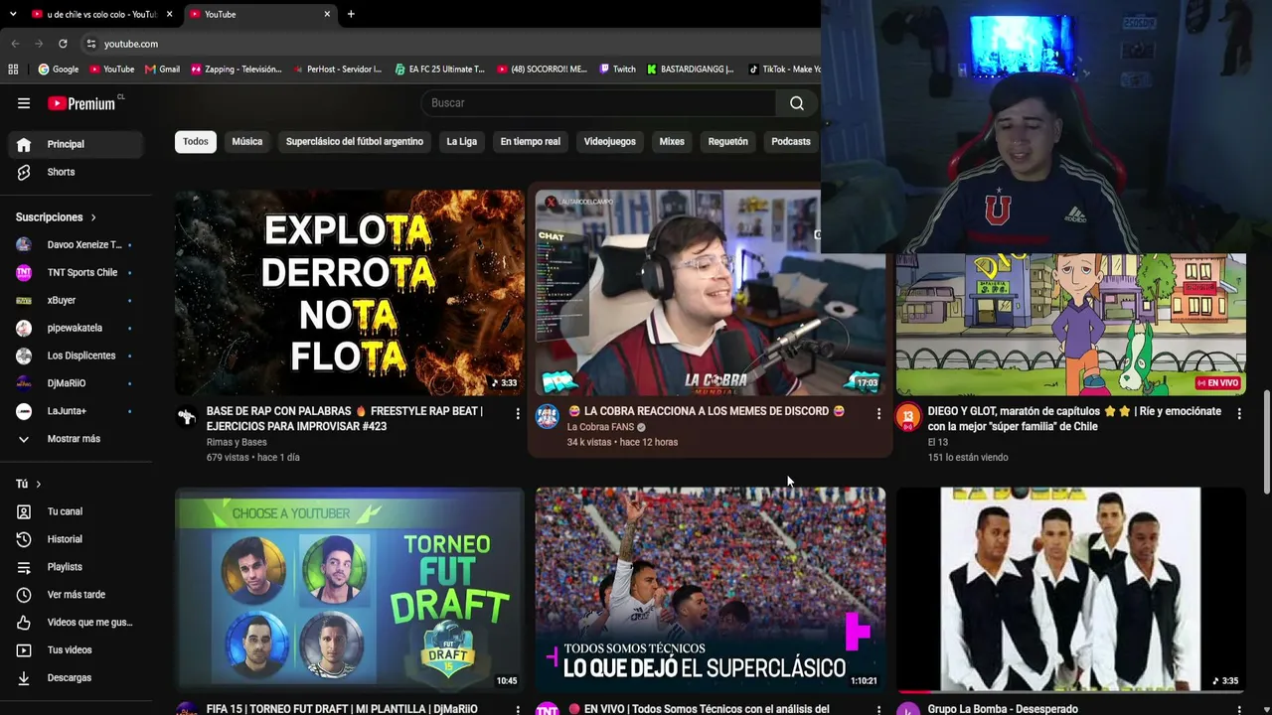Reload the current page
Viewport: 1272px width, 715px height.
pos(63,44)
